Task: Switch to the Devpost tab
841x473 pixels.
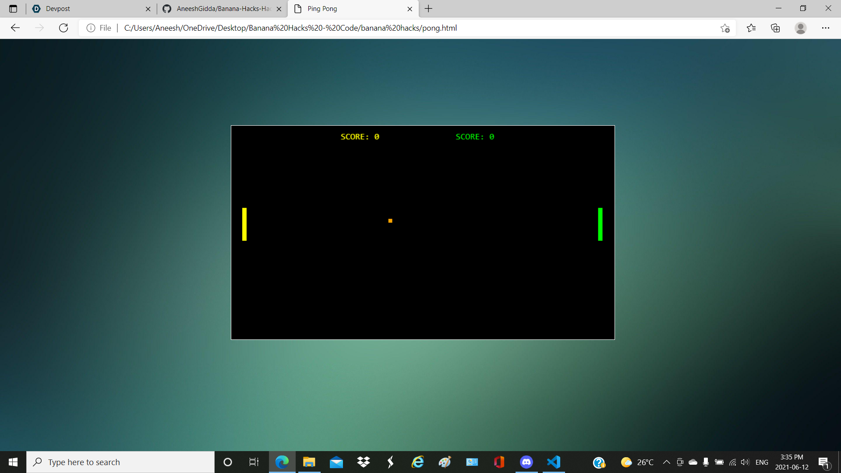Action: pos(88,9)
